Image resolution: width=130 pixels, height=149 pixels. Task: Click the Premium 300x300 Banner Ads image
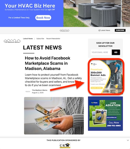point(106,77)
